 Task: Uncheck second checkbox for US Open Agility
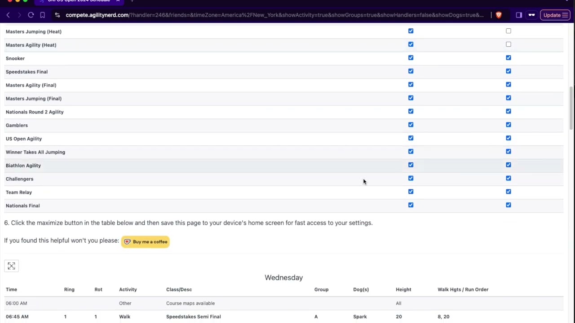(509, 138)
